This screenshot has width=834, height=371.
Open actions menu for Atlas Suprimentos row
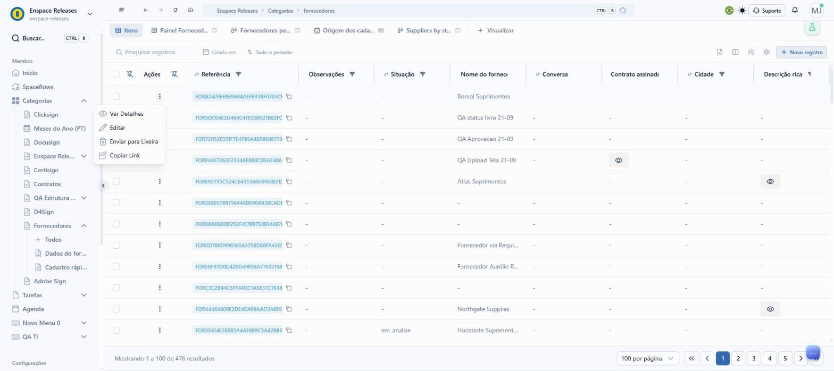160,181
